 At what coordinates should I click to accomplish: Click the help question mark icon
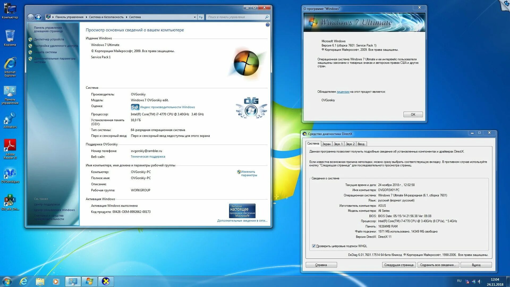267,25
